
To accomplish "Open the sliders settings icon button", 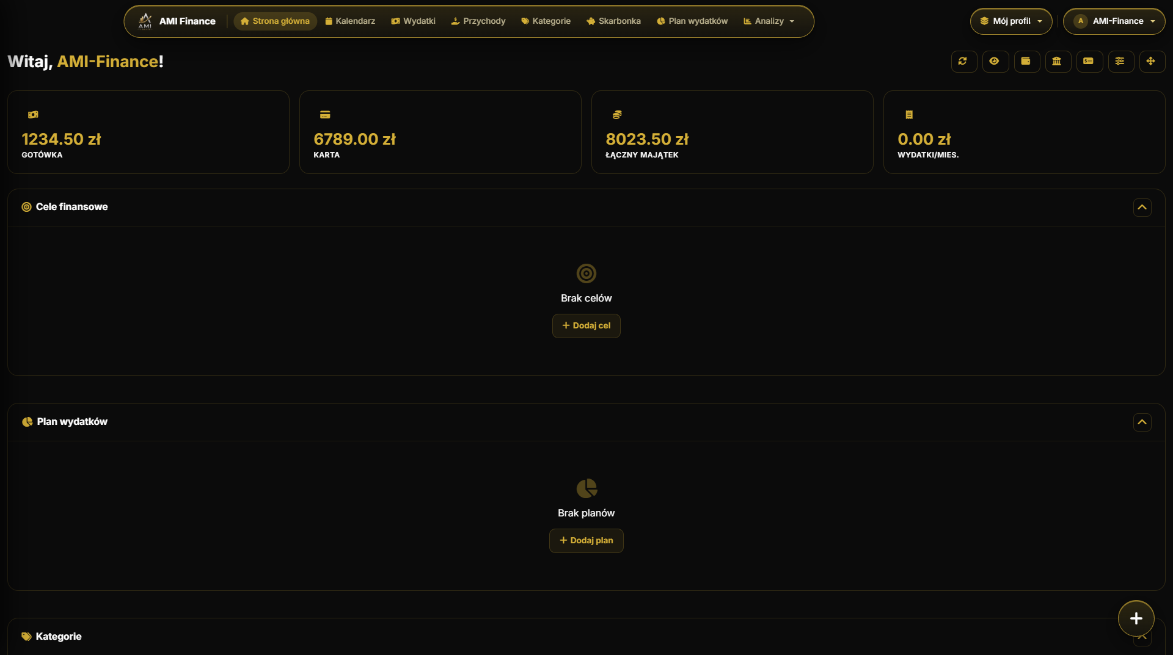I will 1120,62.
